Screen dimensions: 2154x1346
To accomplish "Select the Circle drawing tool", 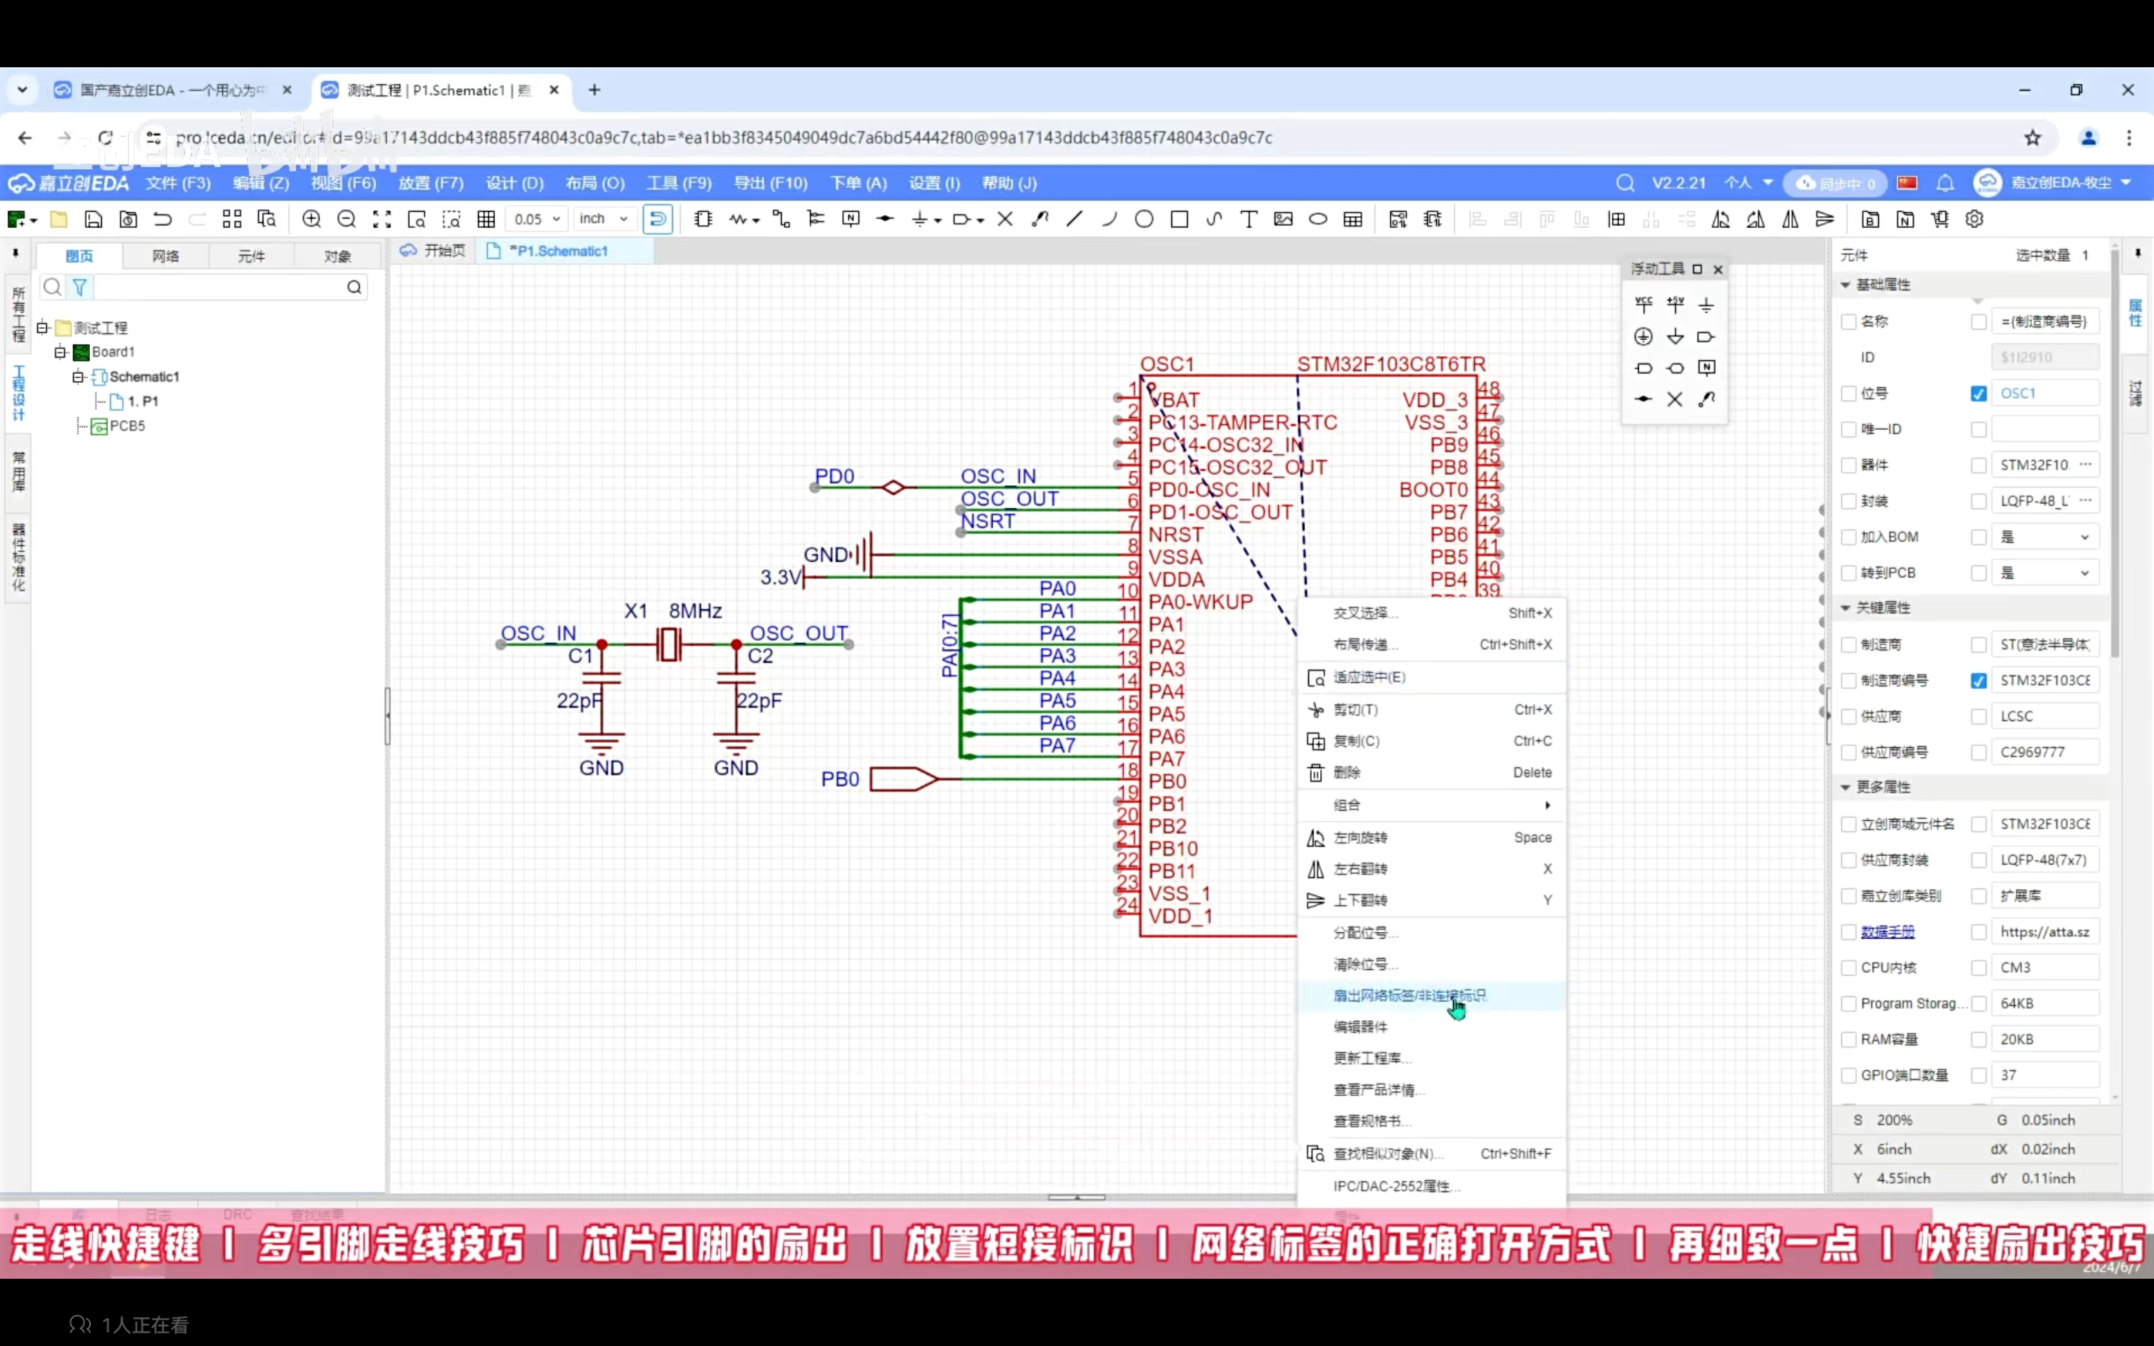I will [1143, 219].
